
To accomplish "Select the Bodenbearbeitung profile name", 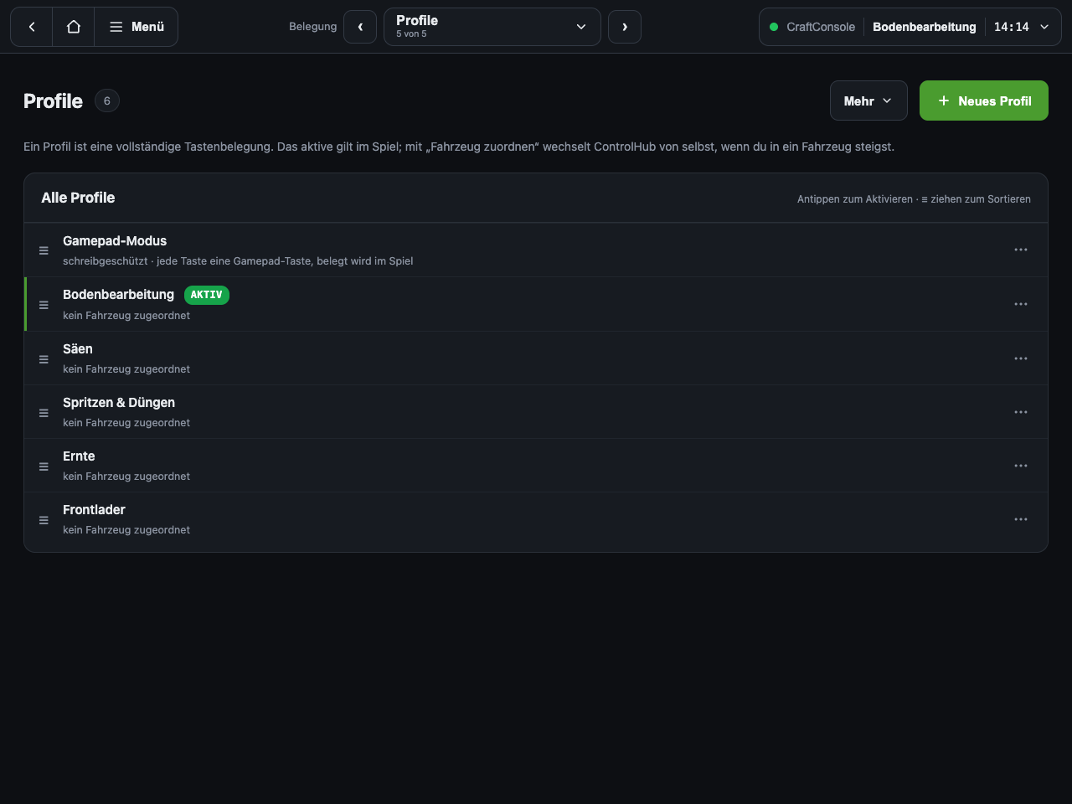I will (118, 294).
